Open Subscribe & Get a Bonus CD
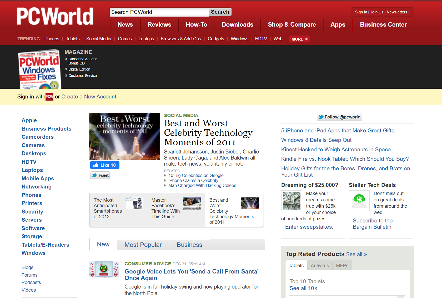 coord(83,61)
